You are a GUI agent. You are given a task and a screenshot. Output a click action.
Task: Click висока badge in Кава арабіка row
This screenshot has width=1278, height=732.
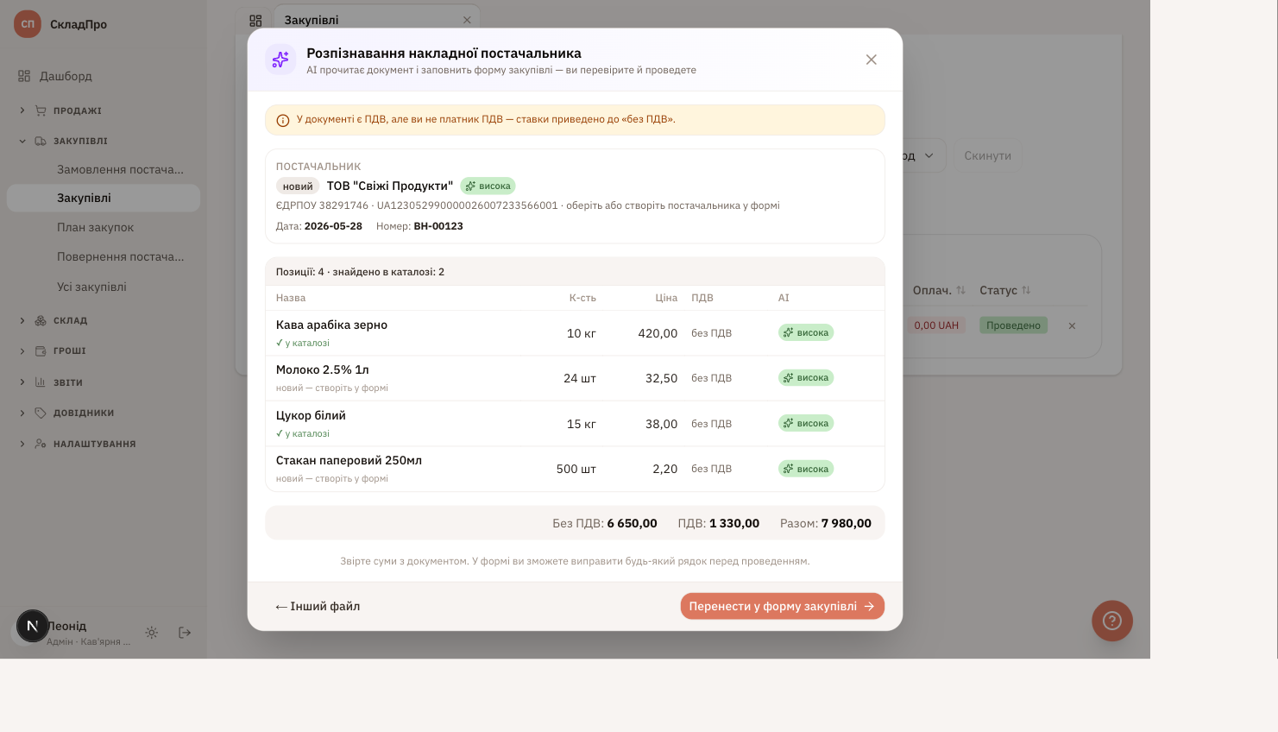[806, 332]
